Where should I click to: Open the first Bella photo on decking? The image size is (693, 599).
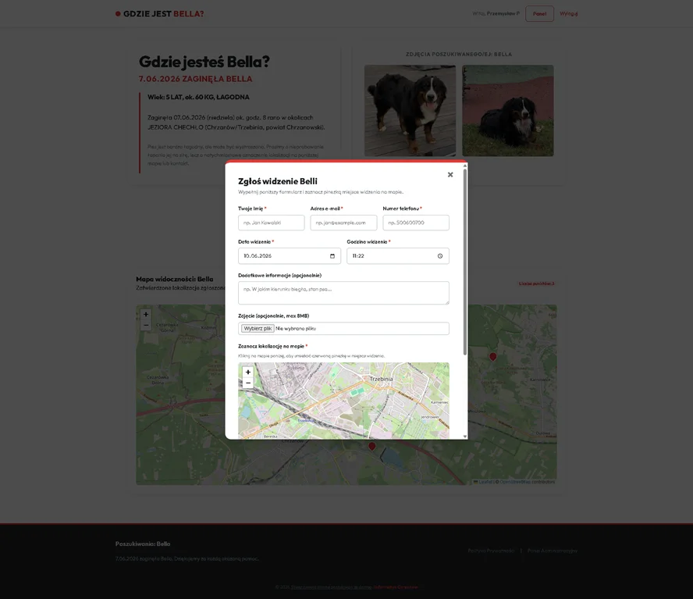tap(410, 111)
